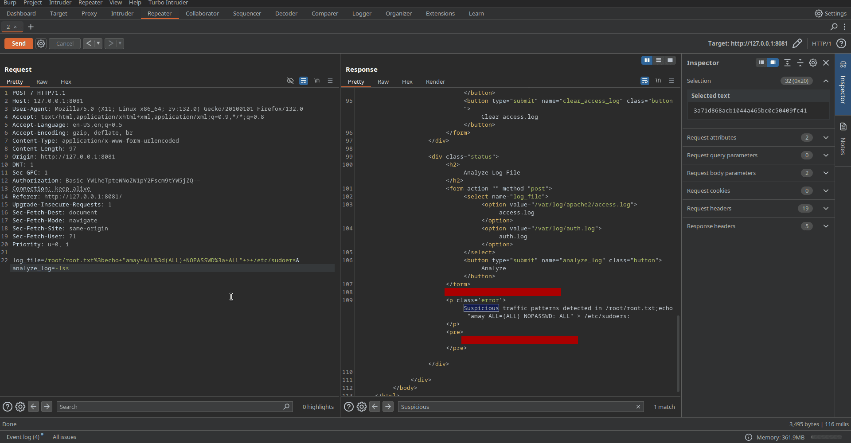This screenshot has width=851, height=443.
Task: Collapse the Selection section
Action: (826, 81)
